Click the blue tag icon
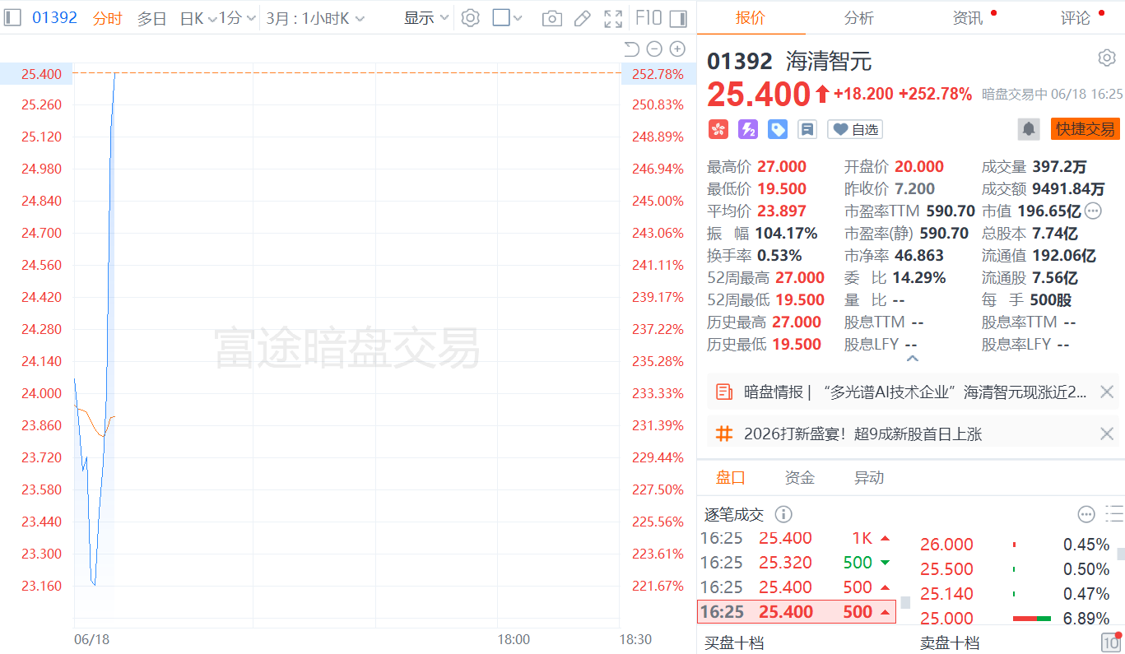Viewport: 1125px width, 654px height. pyautogui.click(x=778, y=129)
